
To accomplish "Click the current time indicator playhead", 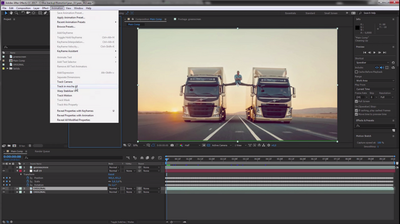I will (x=167, y=159).
